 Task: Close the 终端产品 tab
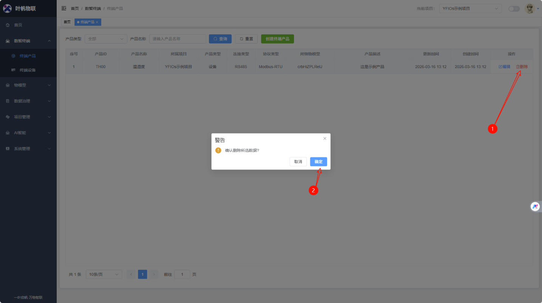pyautogui.click(x=97, y=22)
